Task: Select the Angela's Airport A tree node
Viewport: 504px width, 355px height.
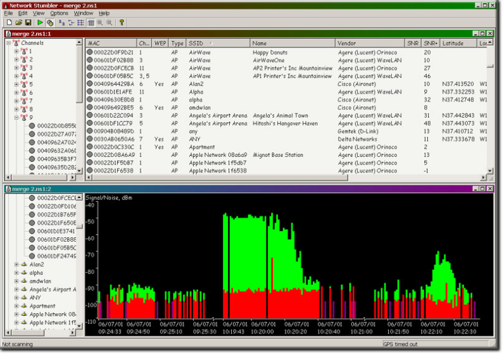Action: 53,289
